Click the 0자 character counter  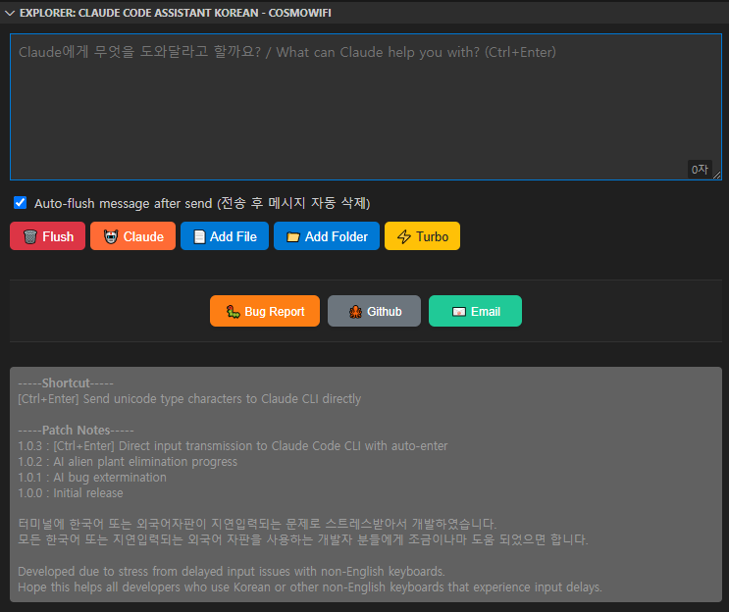pyautogui.click(x=700, y=169)
